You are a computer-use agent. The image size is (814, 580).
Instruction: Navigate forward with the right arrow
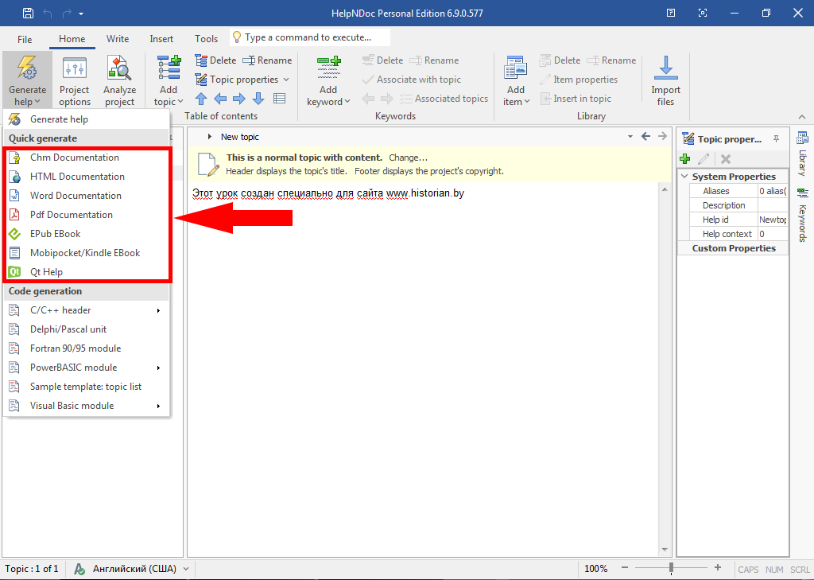pos(662,136)
